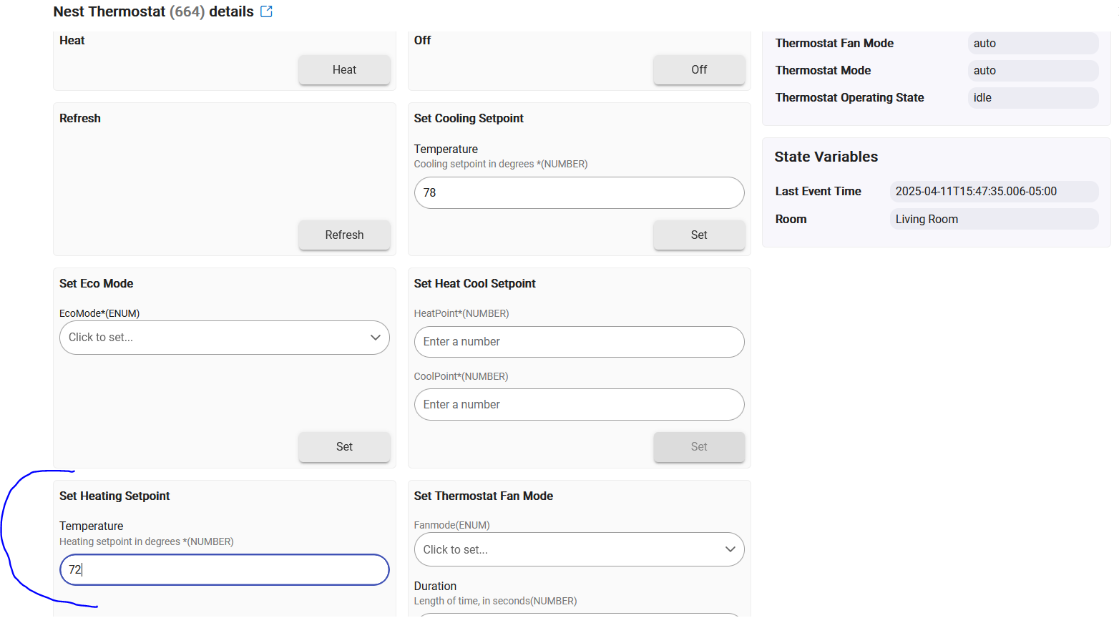Click the CoolPoint number field
This screenshot has width=1119, height=628.
pyautogui.click(x=580, y=404)
